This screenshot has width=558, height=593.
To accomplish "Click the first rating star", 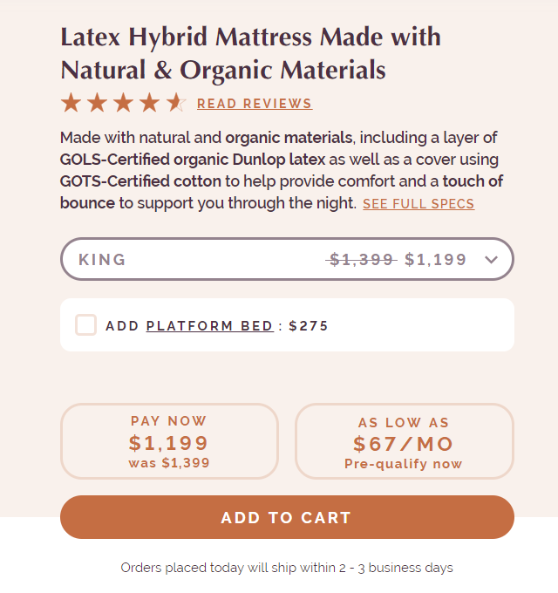I will (x=71, y=103).
